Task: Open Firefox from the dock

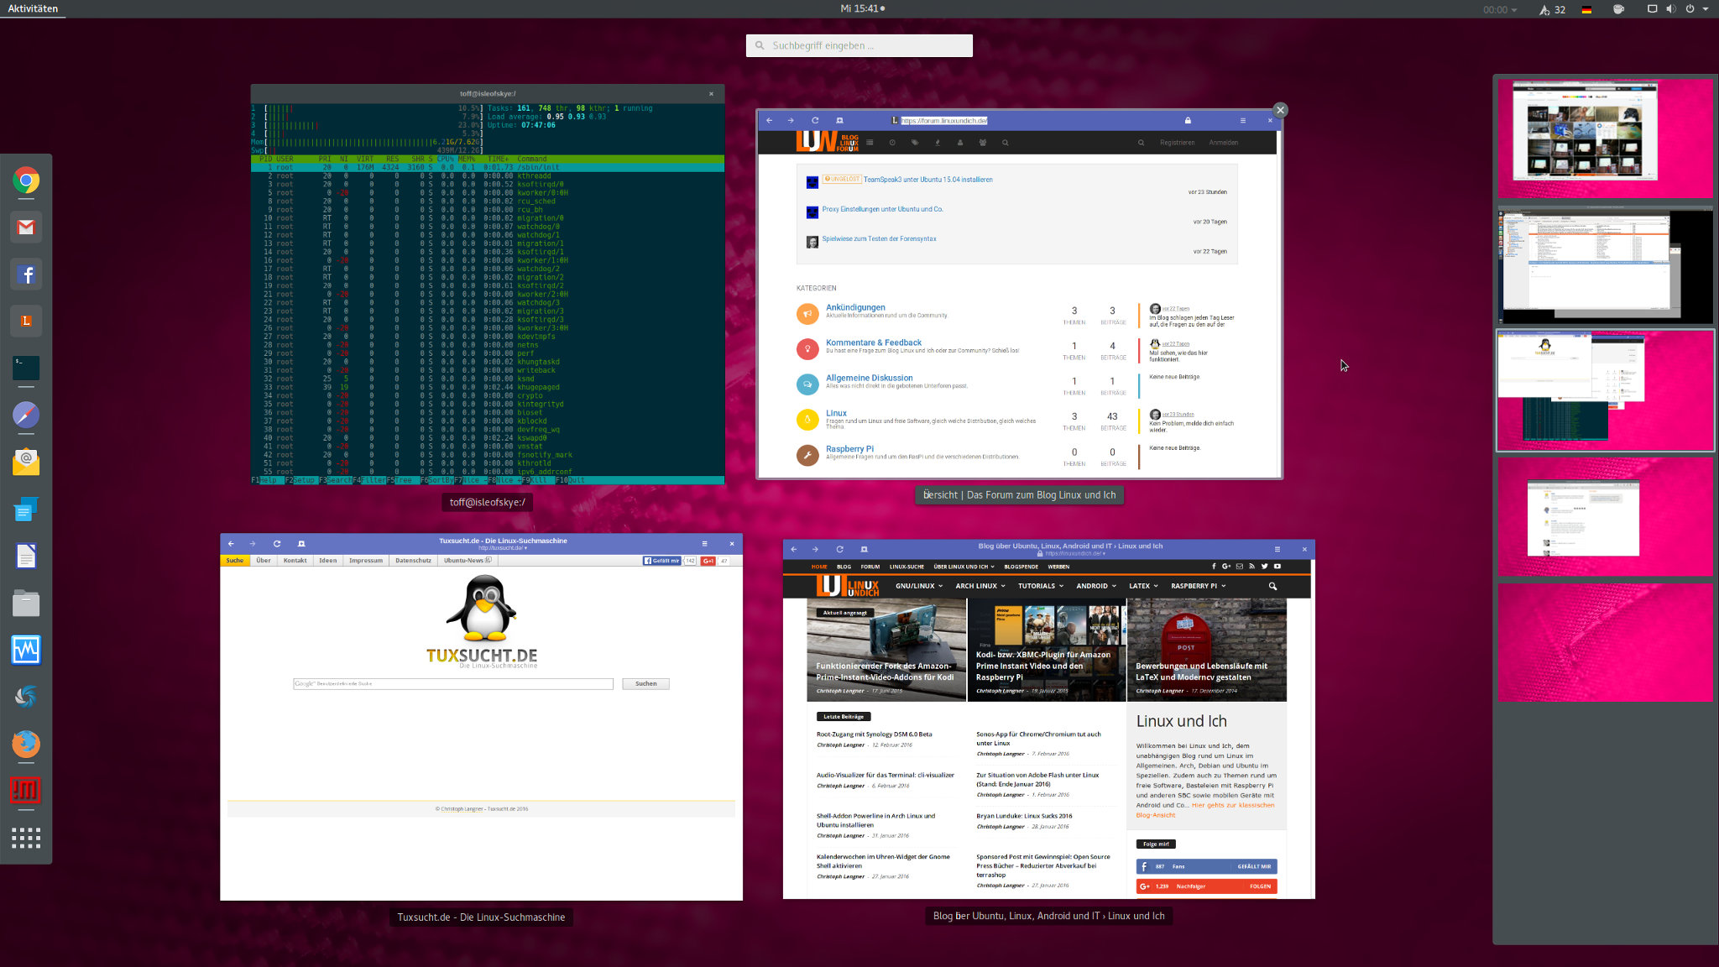Action: coord(26,745)
